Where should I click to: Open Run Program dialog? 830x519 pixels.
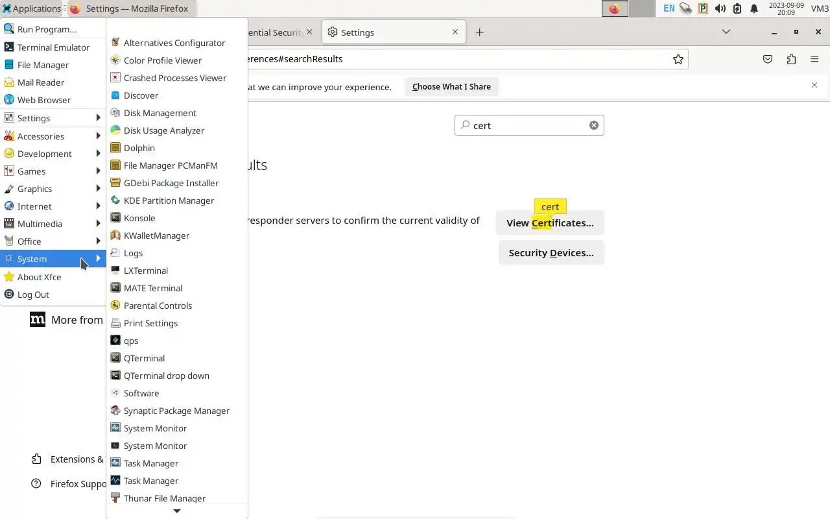click(53, 29)
